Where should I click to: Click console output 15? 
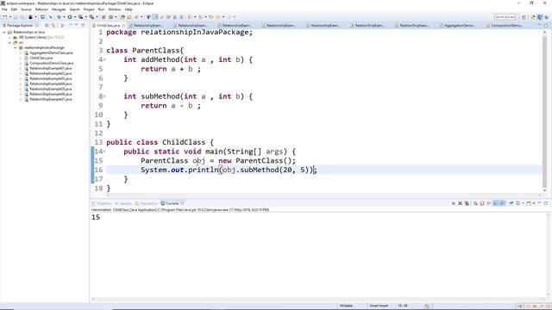(x=96, y=217)
